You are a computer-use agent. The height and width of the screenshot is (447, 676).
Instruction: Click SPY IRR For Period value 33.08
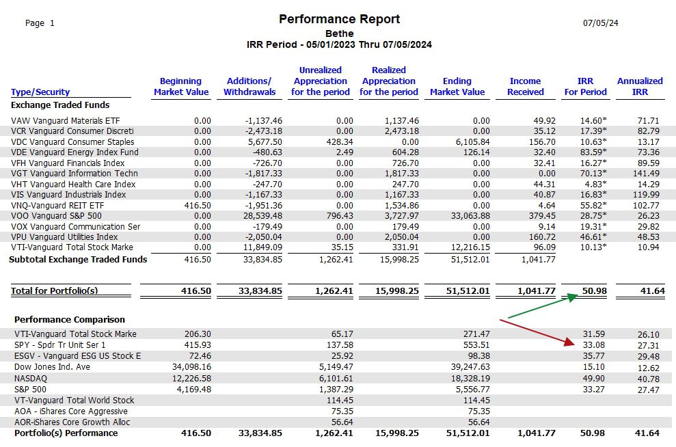tap(594, 345)
